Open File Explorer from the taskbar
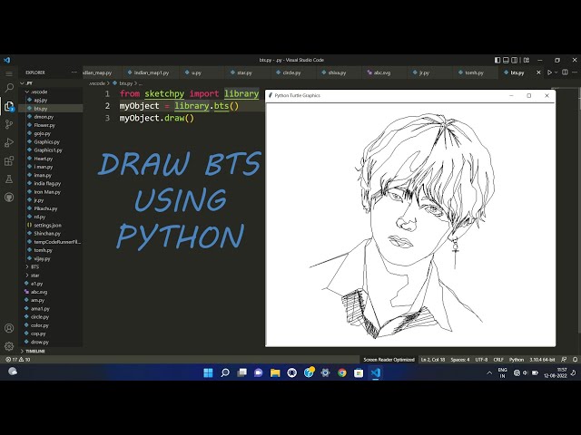 pyautogui.click(x=275, y=372)
